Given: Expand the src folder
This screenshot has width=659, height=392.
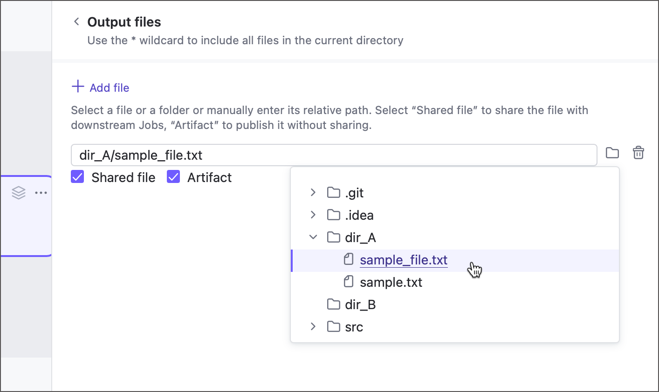Looking at the screenshot, I should tap(313, 326).
